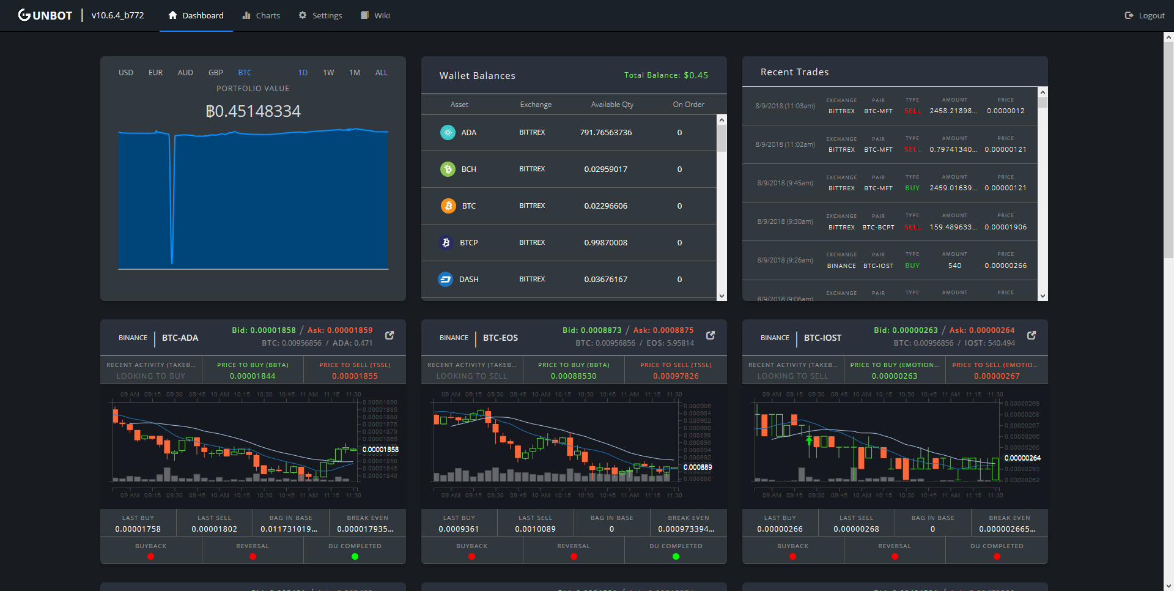
Task: Open the Charts tab
Action: (x=261, y=15)
